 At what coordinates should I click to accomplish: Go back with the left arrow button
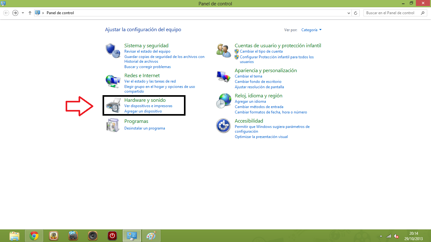tap(6, 13)
